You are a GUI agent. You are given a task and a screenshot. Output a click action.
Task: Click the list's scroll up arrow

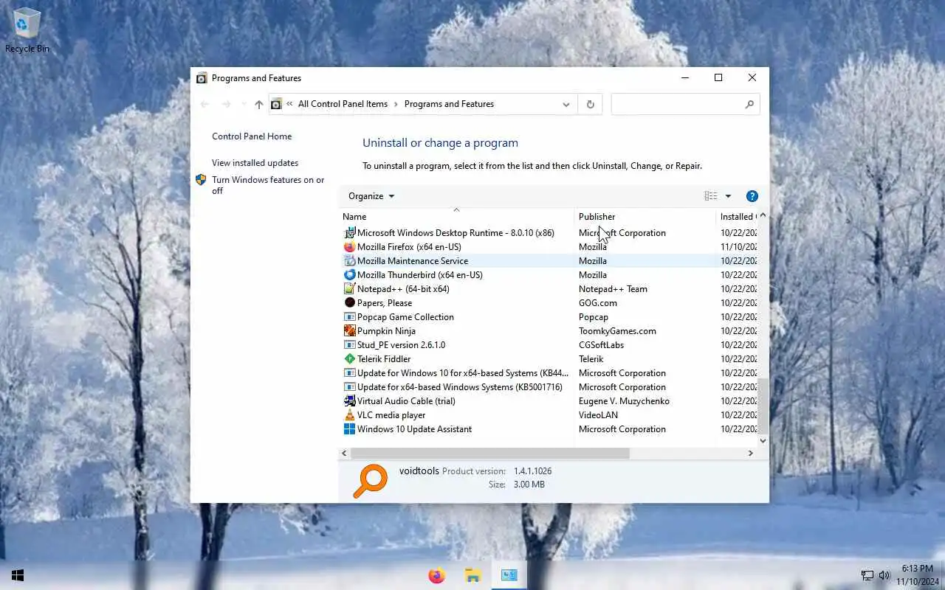pyautogui.click(x=763, y=215)
